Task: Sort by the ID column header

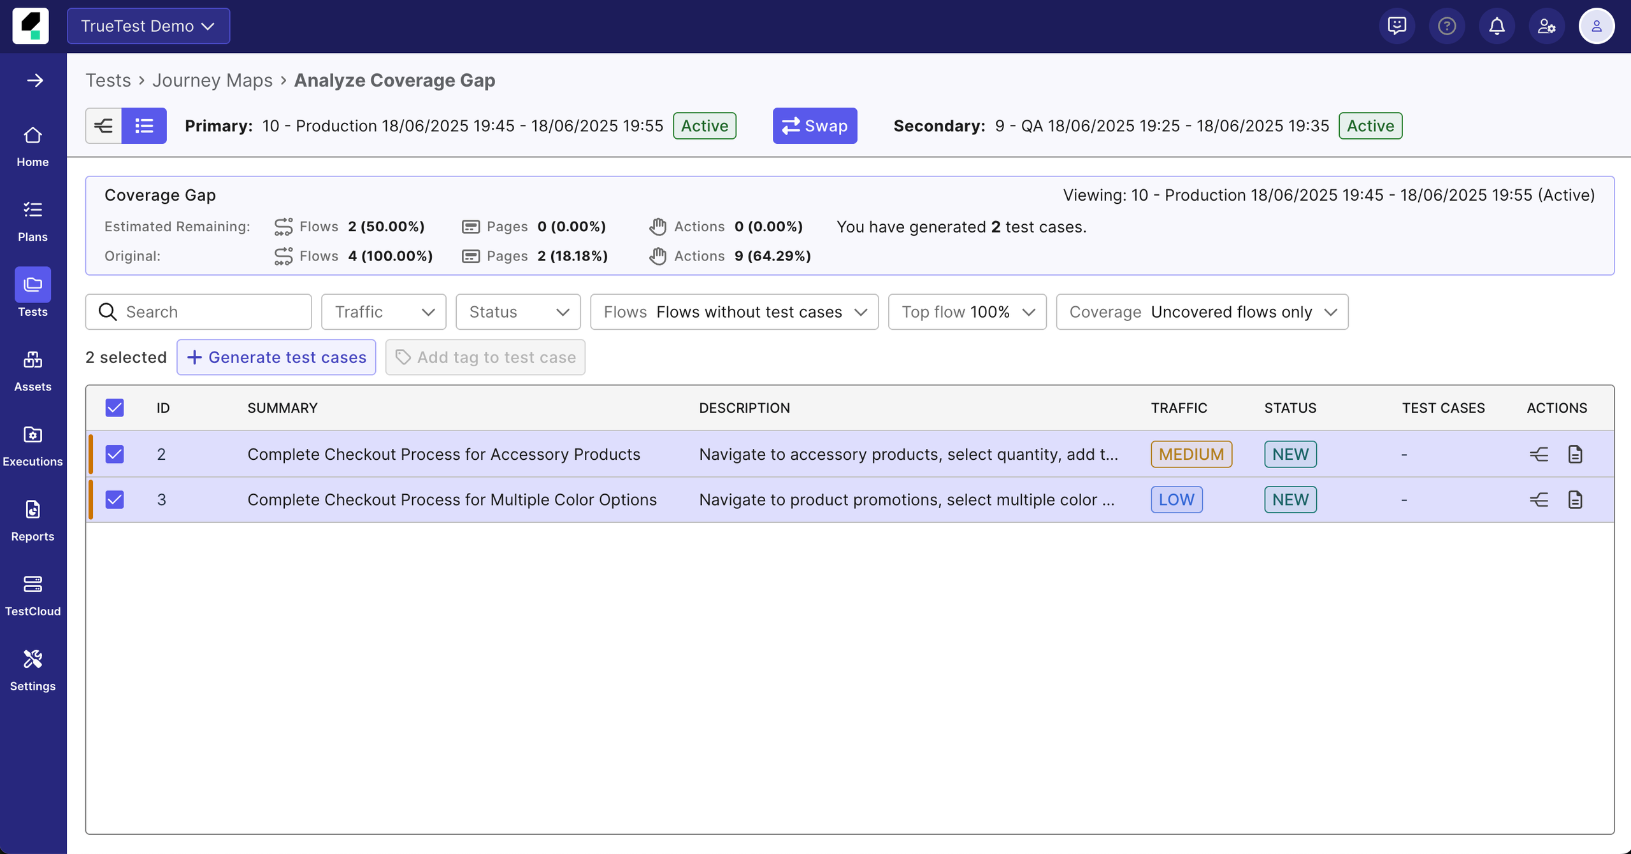Action: point(163,408)
